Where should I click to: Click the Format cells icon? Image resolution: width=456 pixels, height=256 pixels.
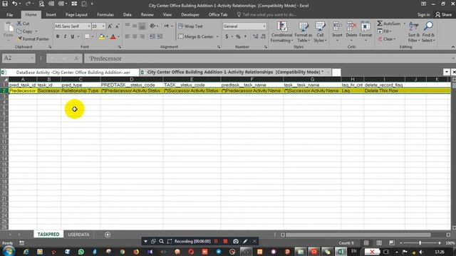tap(366, 27)
